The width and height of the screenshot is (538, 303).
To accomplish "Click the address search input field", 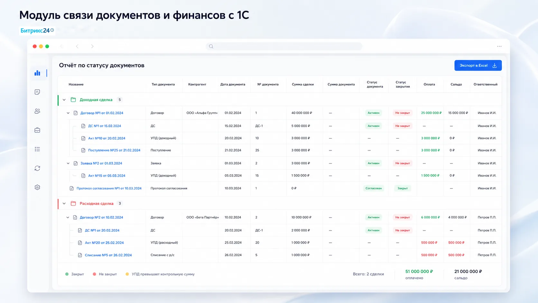I will tap(284, 46).
